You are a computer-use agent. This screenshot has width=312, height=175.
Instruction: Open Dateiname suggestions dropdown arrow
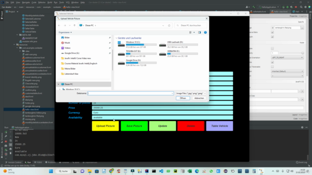172,93
